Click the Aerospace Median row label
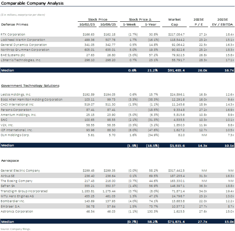235x231 pixels. (8, 222)
